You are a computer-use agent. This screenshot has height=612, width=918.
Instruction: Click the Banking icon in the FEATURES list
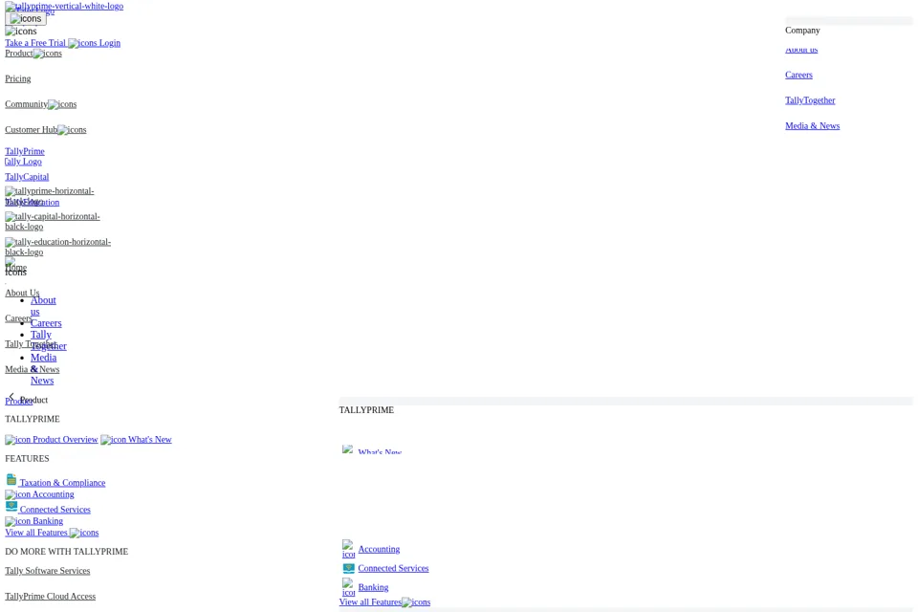(x=18, y=521)
